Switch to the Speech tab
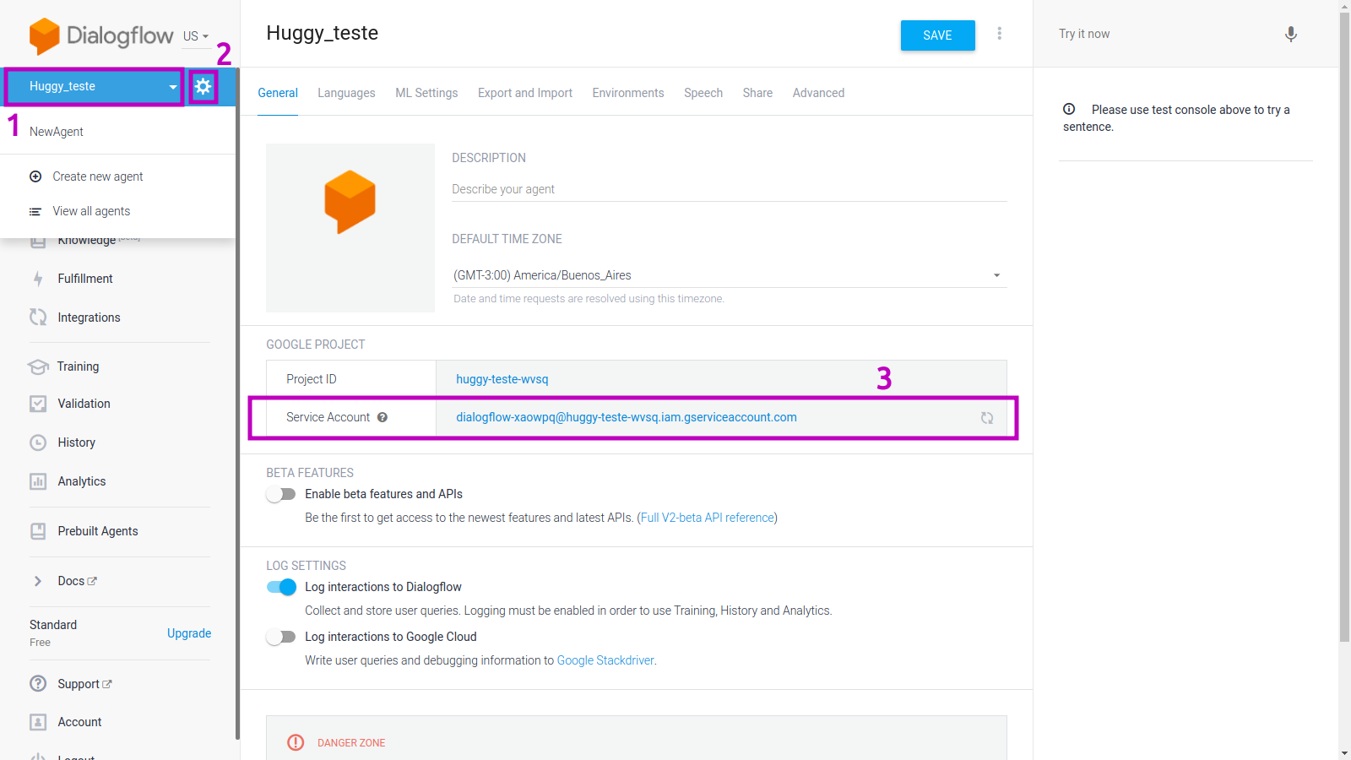Screen dimensions: 1351x760 pyautogui.click(x=703, y=93)
